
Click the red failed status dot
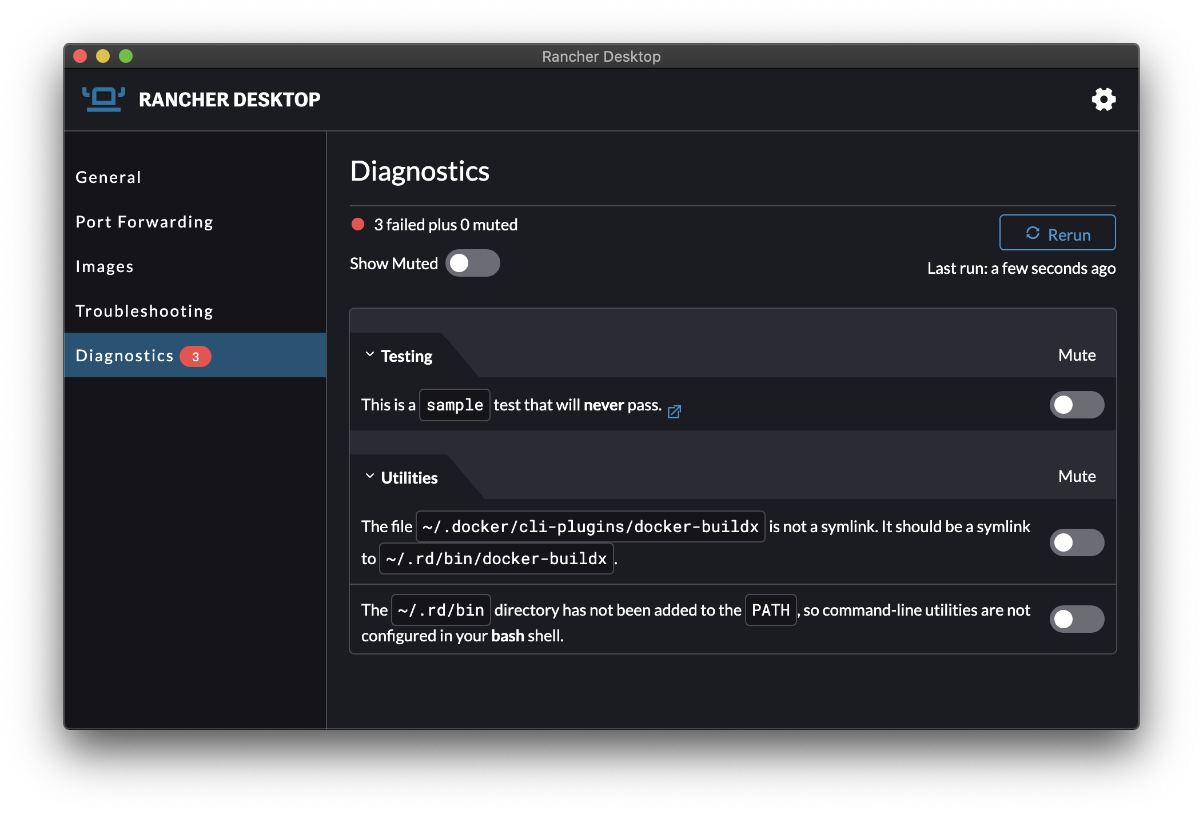(x=358, y=224)
